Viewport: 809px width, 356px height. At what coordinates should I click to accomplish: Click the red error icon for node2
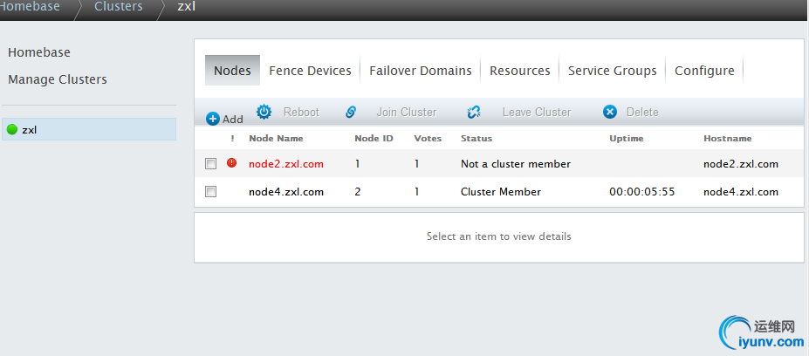231,162
